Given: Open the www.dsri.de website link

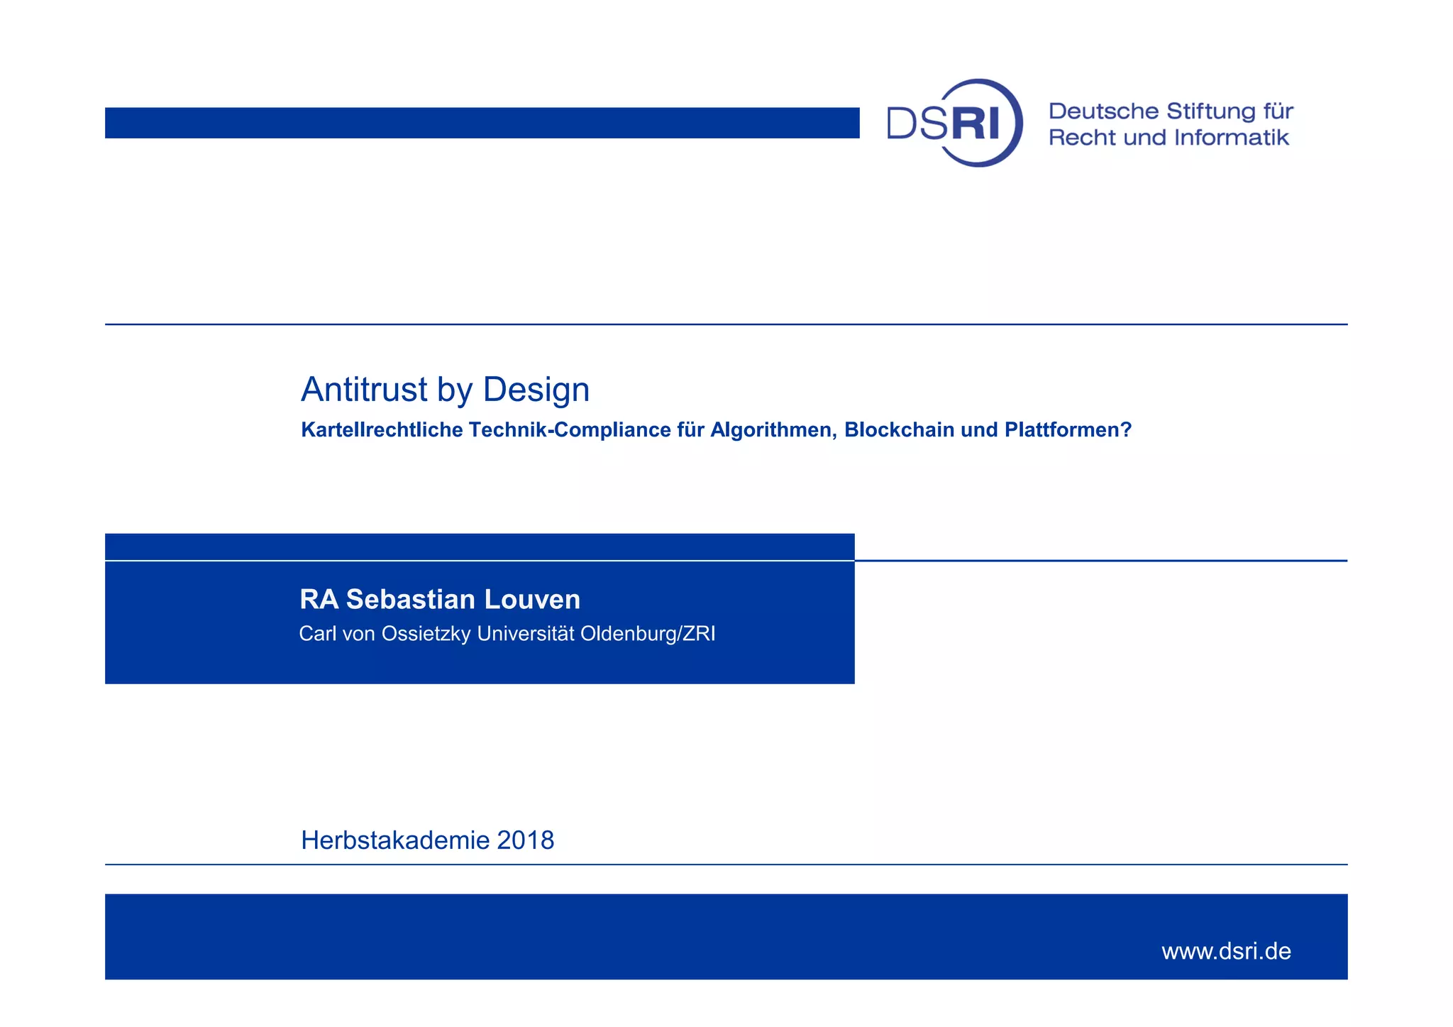Looking at the screenshot, I should pyautogui.click(x=1225, y=951).
